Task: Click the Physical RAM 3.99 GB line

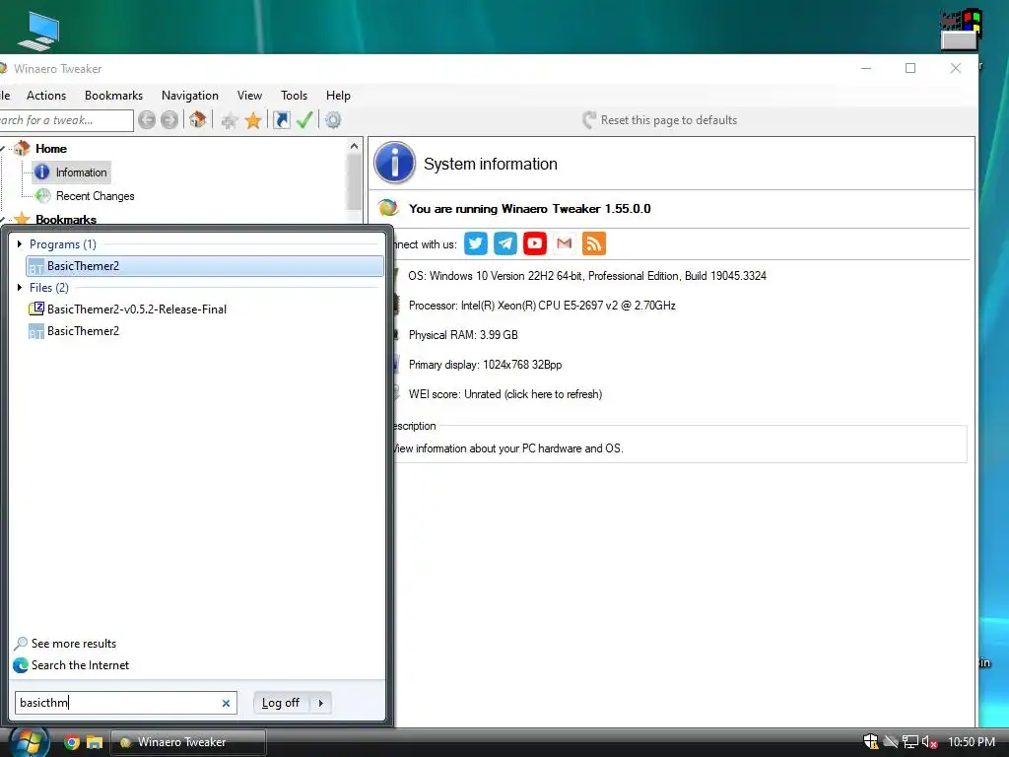Action: click(x=463, y=335)
